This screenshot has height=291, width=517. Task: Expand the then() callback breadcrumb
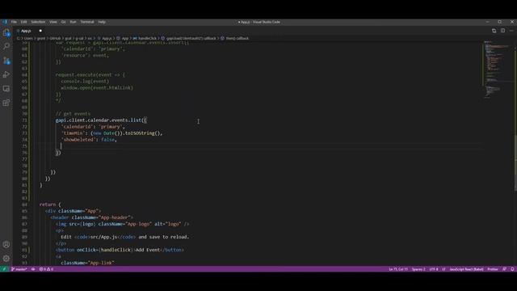[x=235, y=38]
